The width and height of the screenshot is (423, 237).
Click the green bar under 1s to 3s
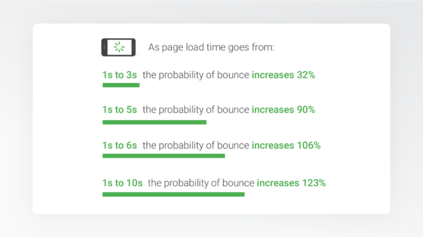[x=121, y=85]
